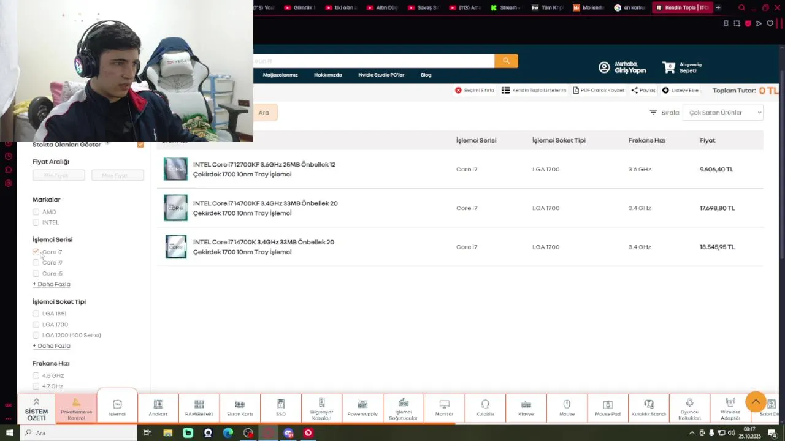
Task: Click the orange search magnifier button
Action: point(506,61)
